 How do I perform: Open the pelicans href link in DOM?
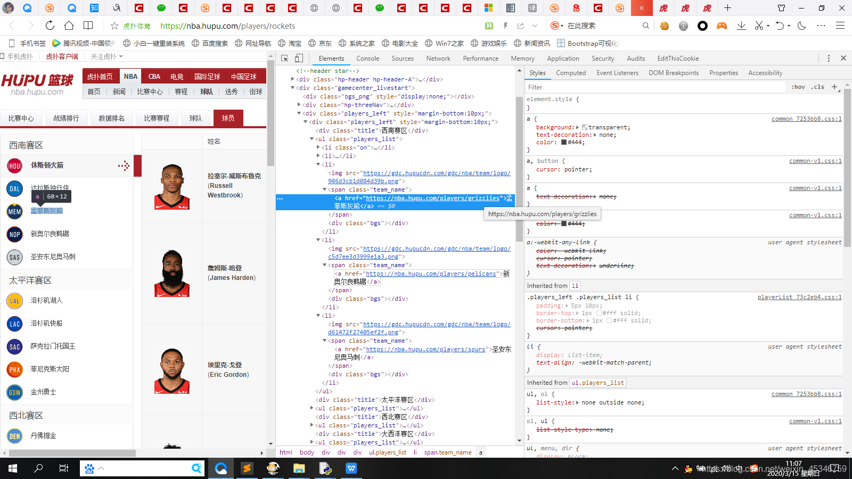click(x=431, y=274)
